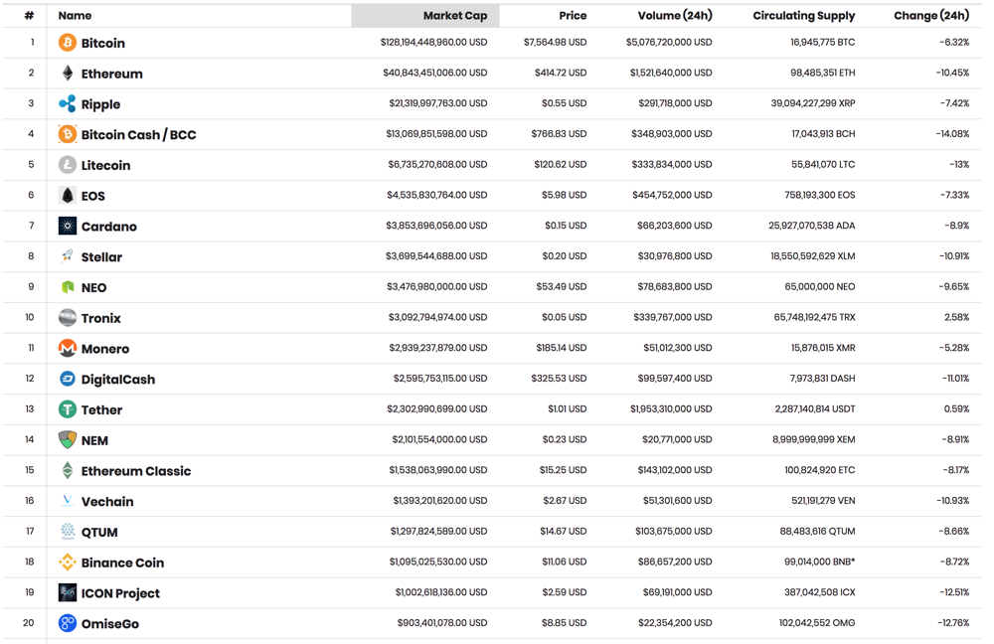
Task: Open the Ripple name link
Action: point(100,104)
